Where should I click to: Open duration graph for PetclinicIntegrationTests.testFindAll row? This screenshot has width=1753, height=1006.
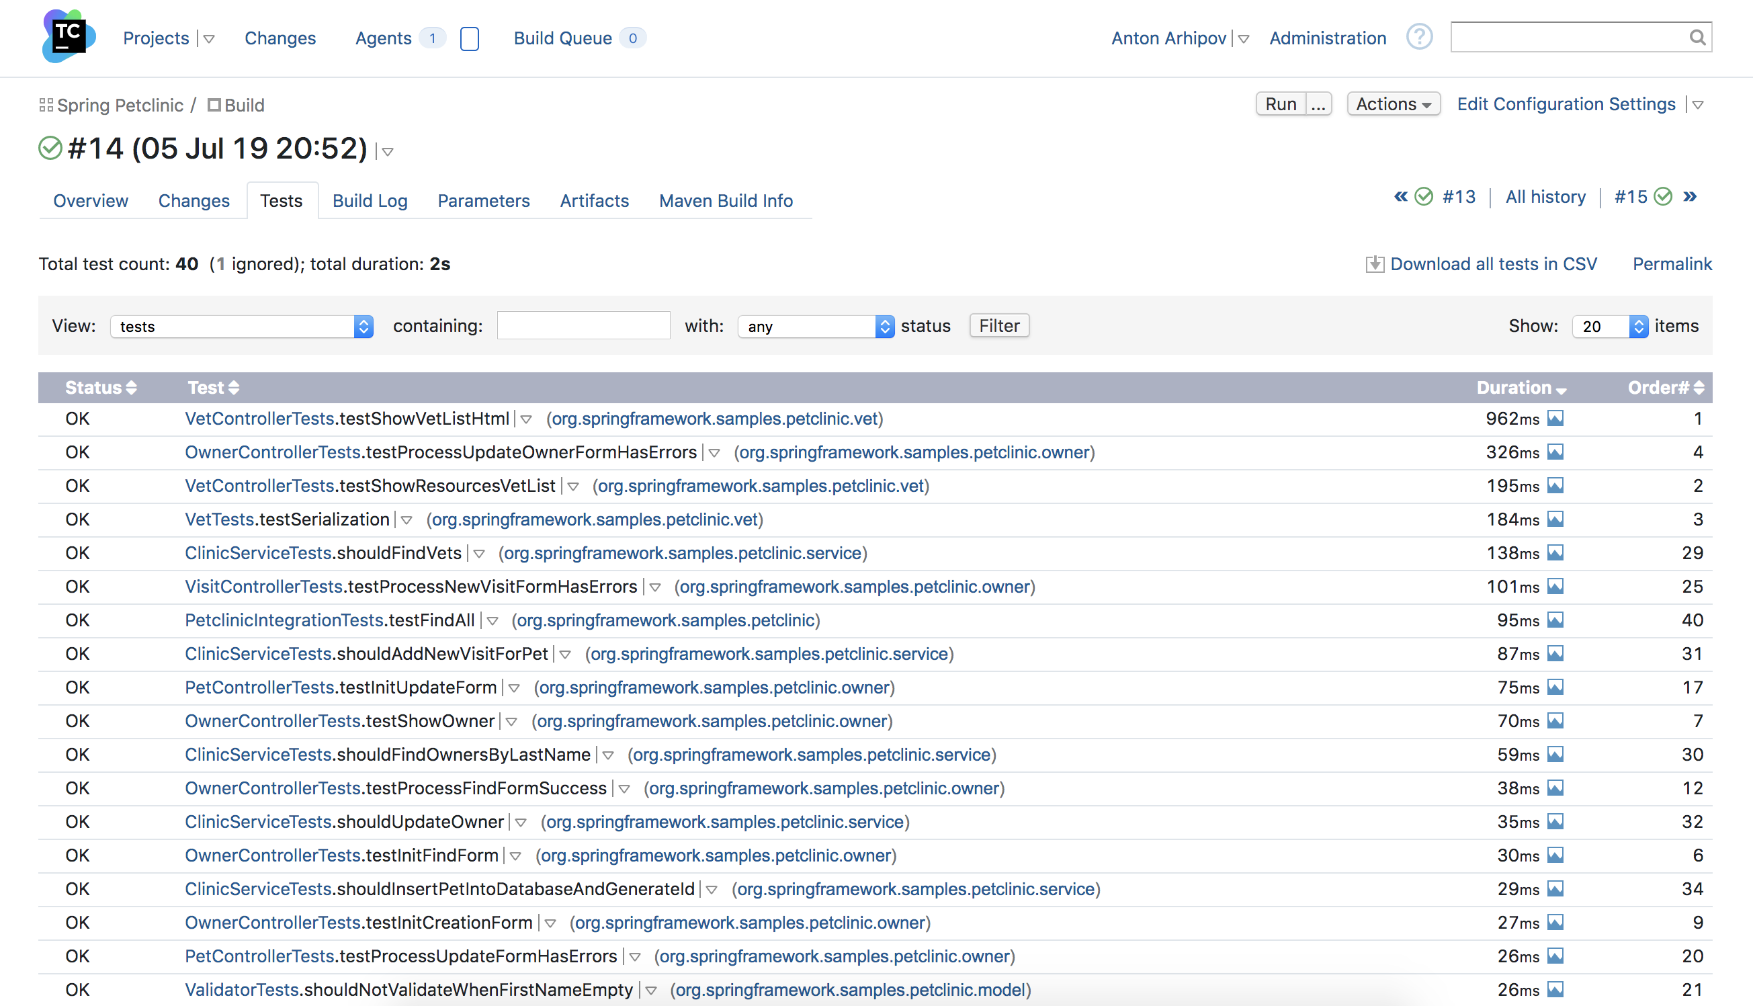coord(1555,620)
